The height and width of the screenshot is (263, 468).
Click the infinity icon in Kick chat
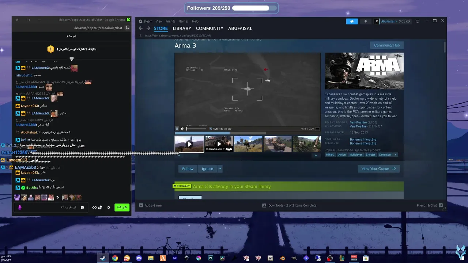(x=94, y=207)
